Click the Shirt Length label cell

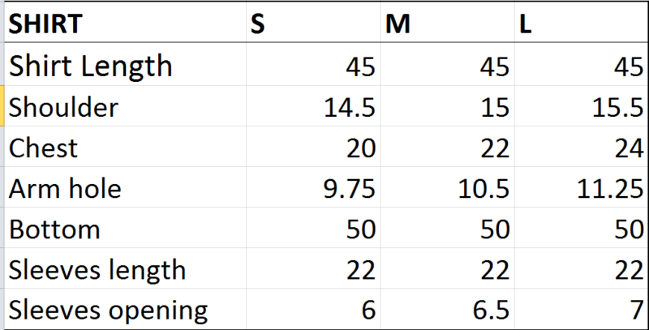pyautogui.click(x=125, y=64)
